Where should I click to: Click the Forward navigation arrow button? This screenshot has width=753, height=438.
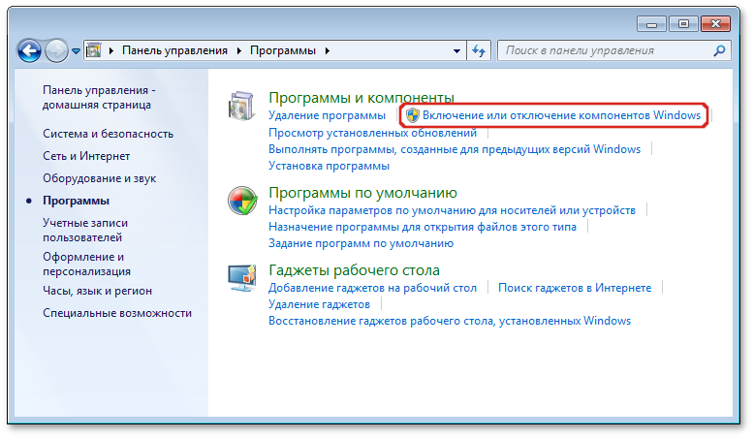tap(56, 50)
